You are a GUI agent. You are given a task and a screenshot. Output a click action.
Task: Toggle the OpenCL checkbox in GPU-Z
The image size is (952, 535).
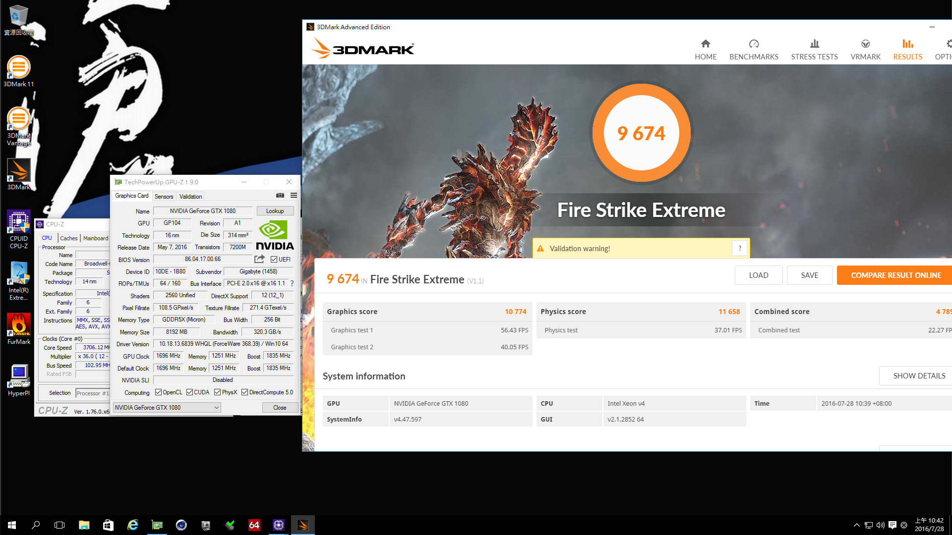[158, 392]
